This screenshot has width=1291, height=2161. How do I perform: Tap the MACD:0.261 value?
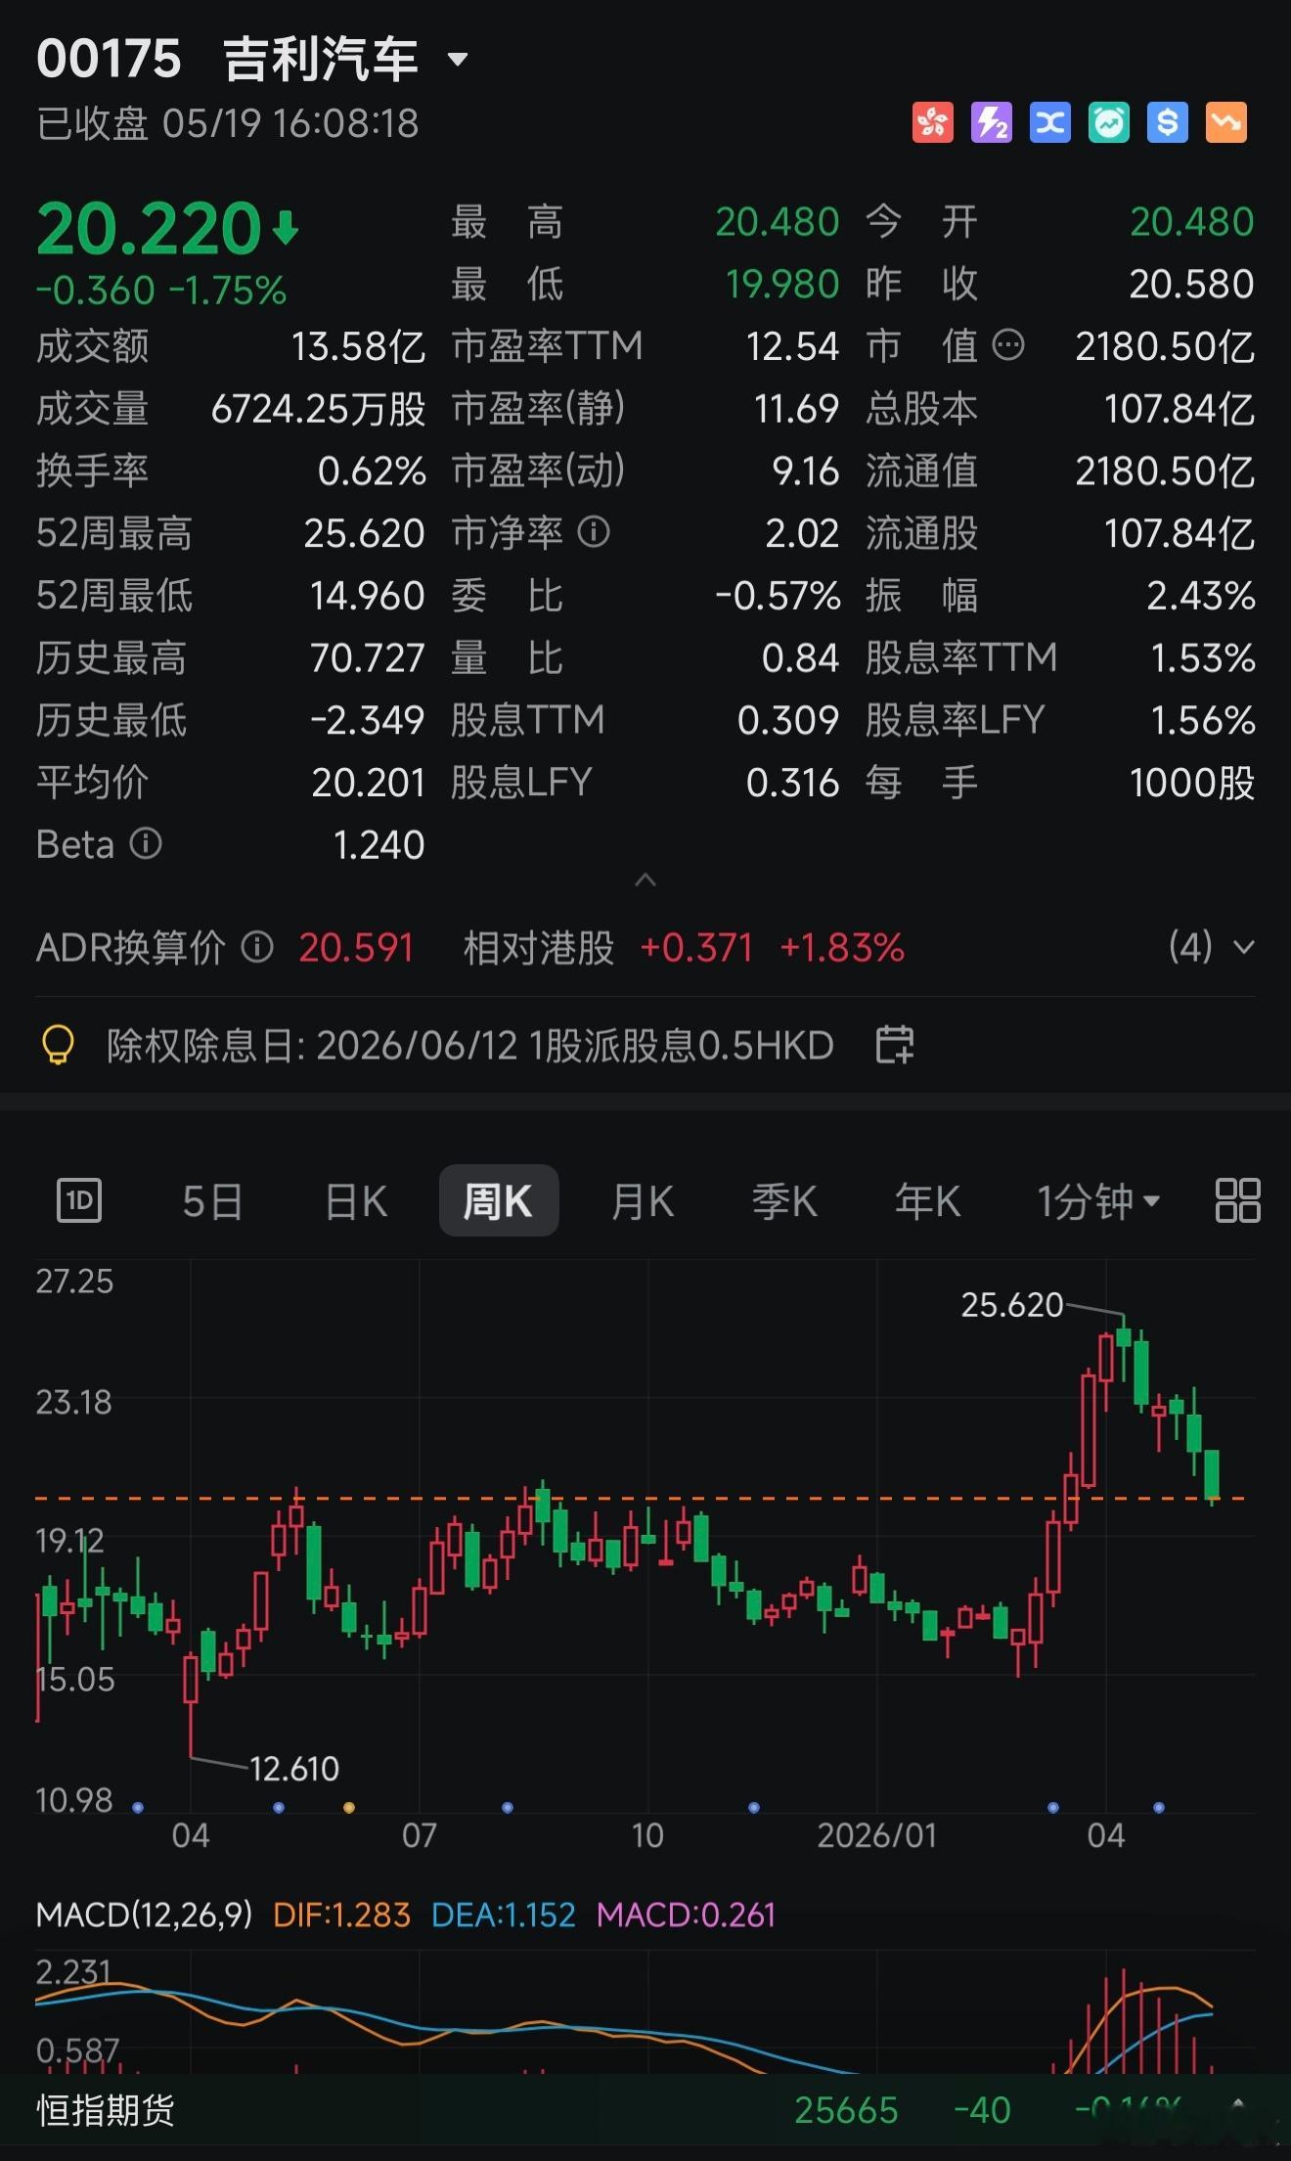[x=686, y=1914]
